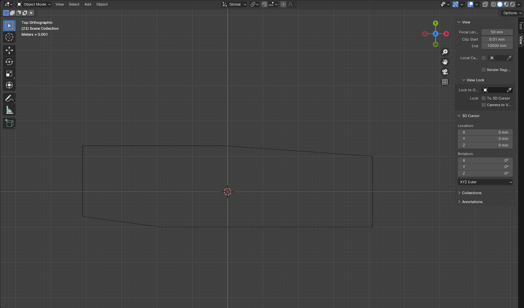Click the Focal Length 50 mm field
The height and width of the screenshot is (308, 524).
pyautogui.click(x=497, y=32)
